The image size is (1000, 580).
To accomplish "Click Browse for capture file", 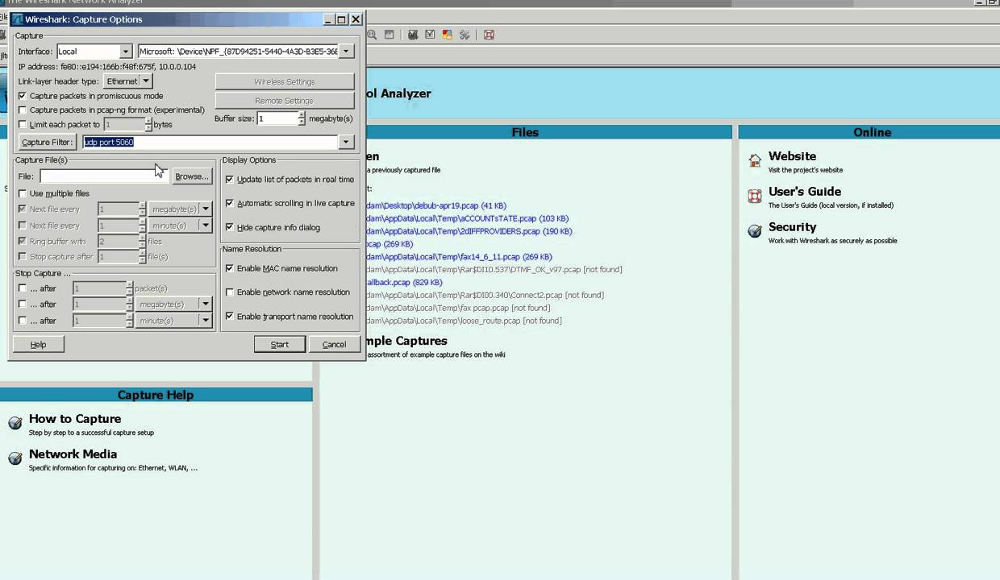I will (x=191, y=176).
